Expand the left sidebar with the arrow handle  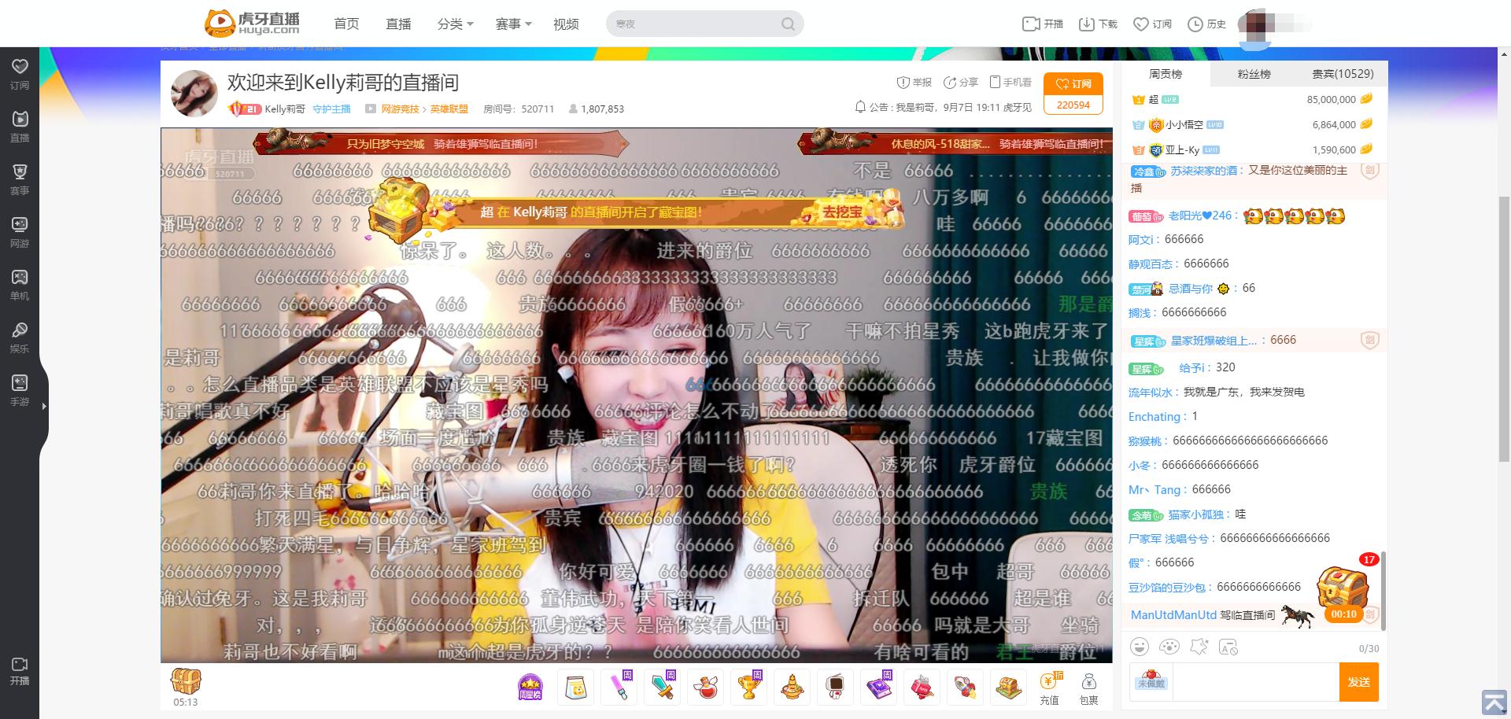(x=44, y=406)
